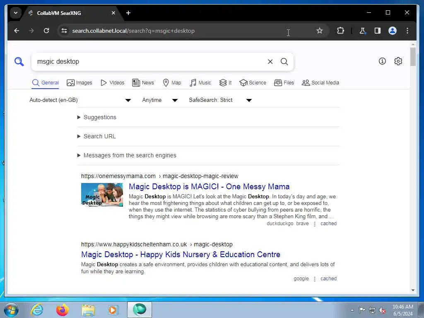Open the About info icon
This screenshot has height=318, width=424.
(382, 61)
